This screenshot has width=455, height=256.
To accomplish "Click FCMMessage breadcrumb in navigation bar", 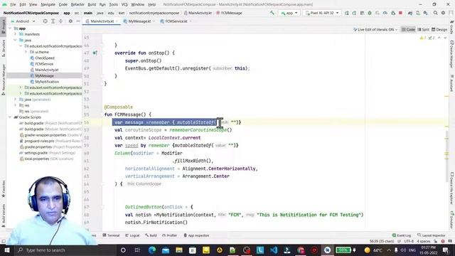I will 229,13.
